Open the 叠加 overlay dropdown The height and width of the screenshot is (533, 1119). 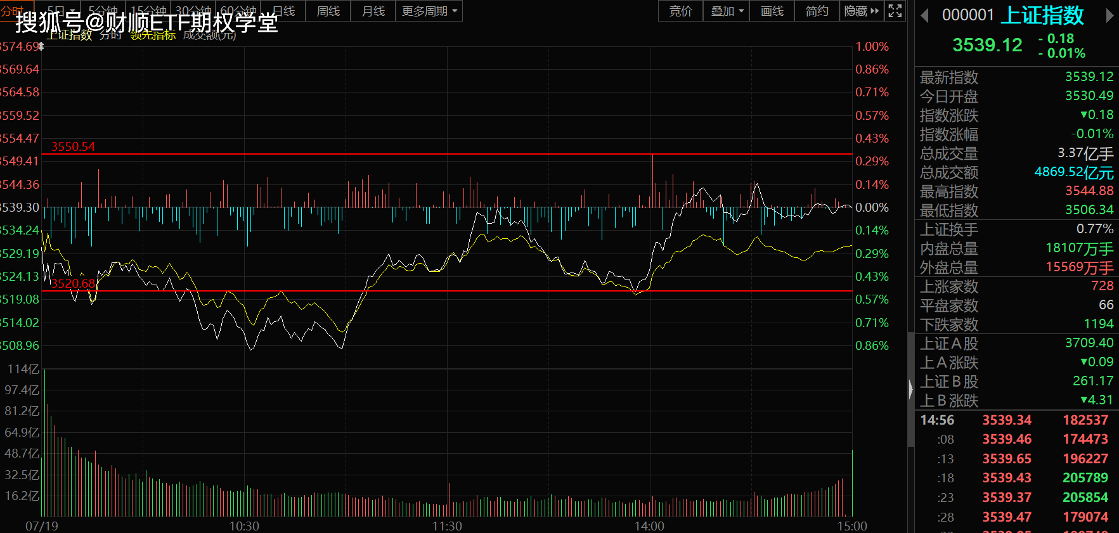(727, 11)
